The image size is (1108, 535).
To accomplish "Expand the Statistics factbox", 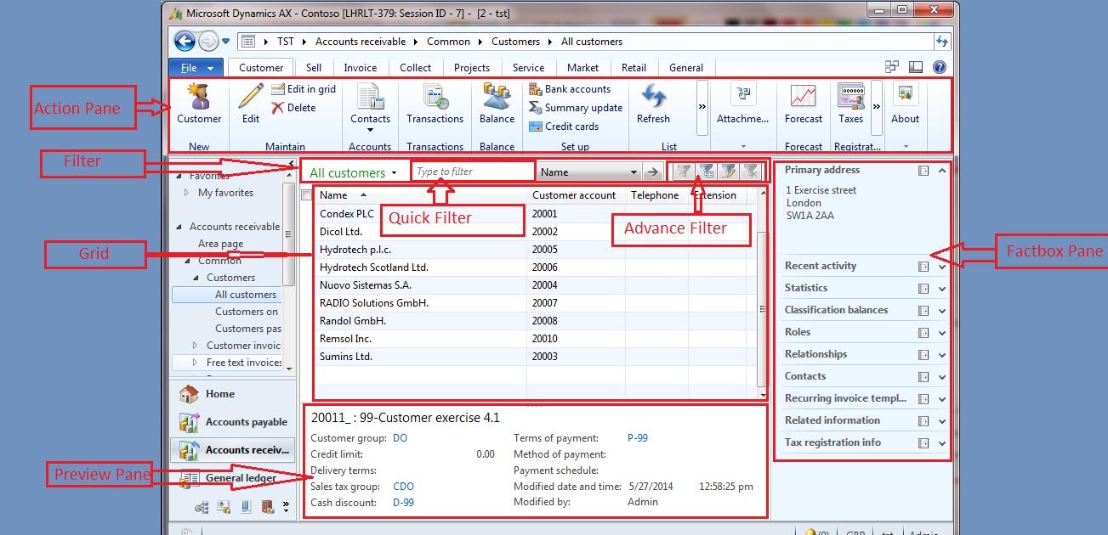I will coord(942,289).
